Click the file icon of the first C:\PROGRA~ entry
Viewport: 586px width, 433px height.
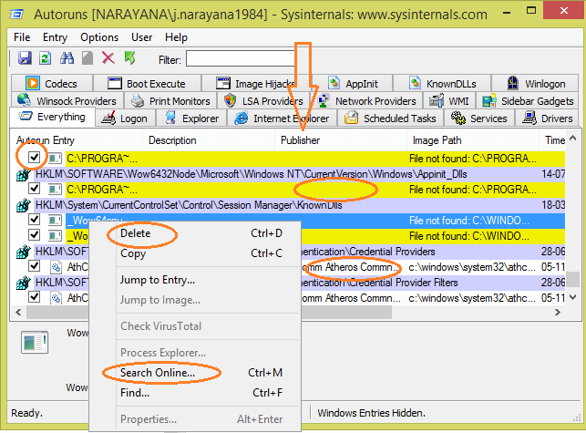(x=55, y=159)
